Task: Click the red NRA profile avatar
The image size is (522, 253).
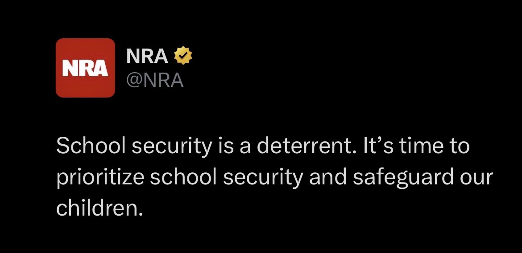Action: [x=85, y=68]
